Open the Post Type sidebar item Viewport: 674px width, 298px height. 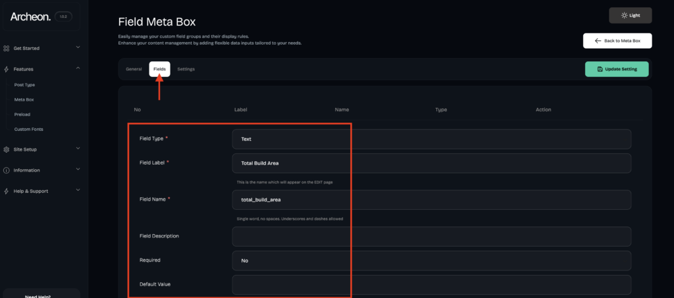pos(24,85)
